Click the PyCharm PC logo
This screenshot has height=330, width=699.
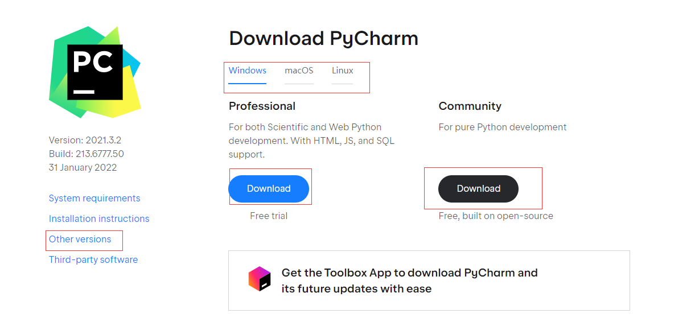[94, 72]
